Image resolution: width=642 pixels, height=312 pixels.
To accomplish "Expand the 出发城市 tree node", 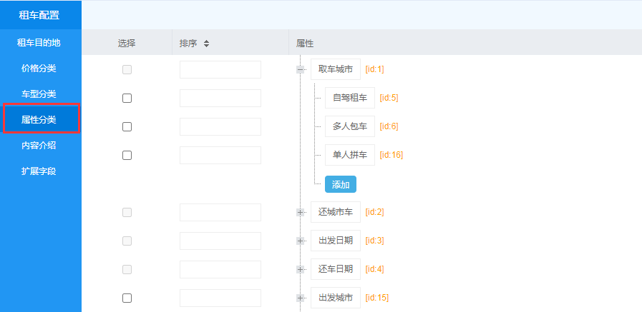I will click(x=301, y=298).
